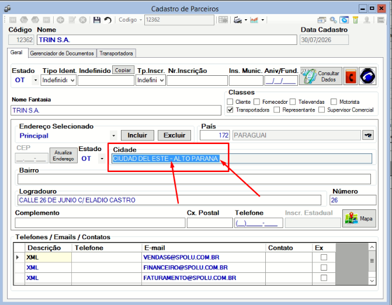
Task: Click the chart report icon in toolbar
Action: (x=254, y=20)
